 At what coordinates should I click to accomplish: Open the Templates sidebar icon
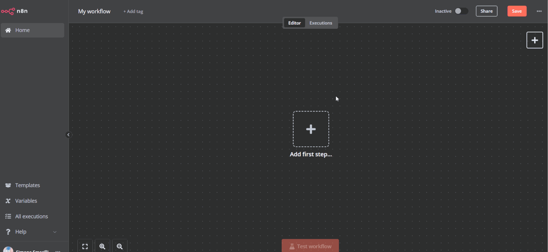(8, 185)
